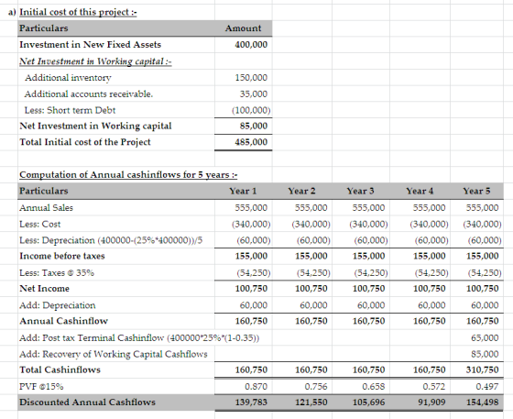Click the 0.572 PVF cell
The height and width of the screenshot is (419, 513).
(x=434, y=387)
